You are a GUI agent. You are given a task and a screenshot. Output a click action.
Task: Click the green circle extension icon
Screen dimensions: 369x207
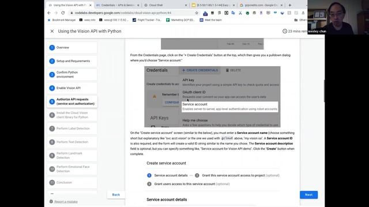(247, 13)
